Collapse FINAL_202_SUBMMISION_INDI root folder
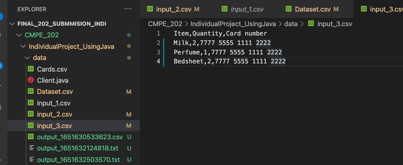 point(12,24)
